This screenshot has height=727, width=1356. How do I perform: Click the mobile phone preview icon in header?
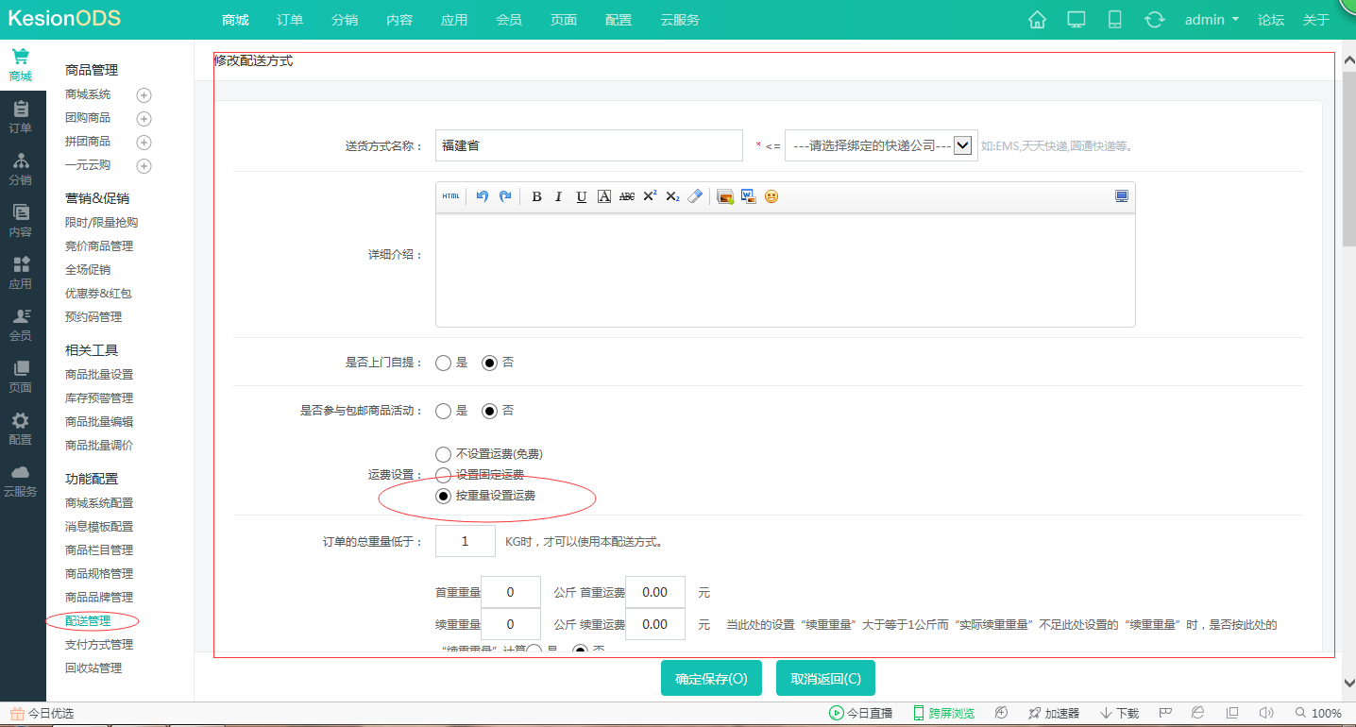click(x=1114, y=20)
